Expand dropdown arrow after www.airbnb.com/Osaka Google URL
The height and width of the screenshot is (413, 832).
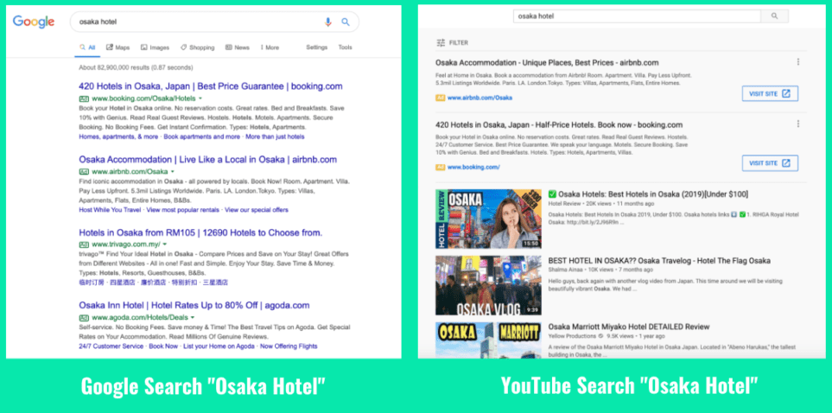(x=173, y=171)
